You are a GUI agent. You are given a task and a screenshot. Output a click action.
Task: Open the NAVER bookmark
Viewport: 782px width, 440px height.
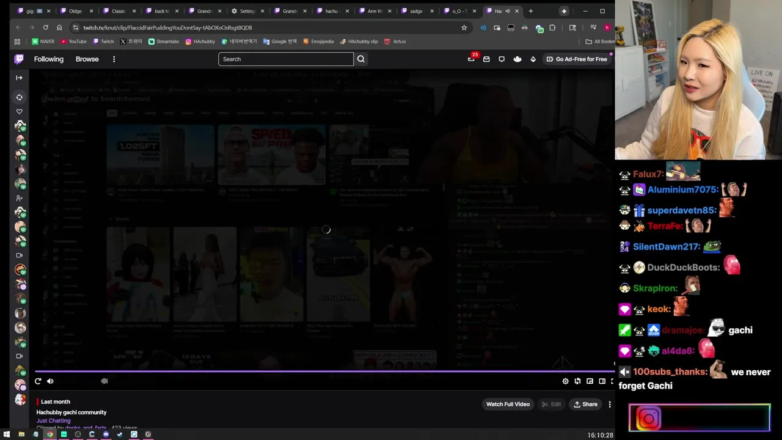click(43, 42)
